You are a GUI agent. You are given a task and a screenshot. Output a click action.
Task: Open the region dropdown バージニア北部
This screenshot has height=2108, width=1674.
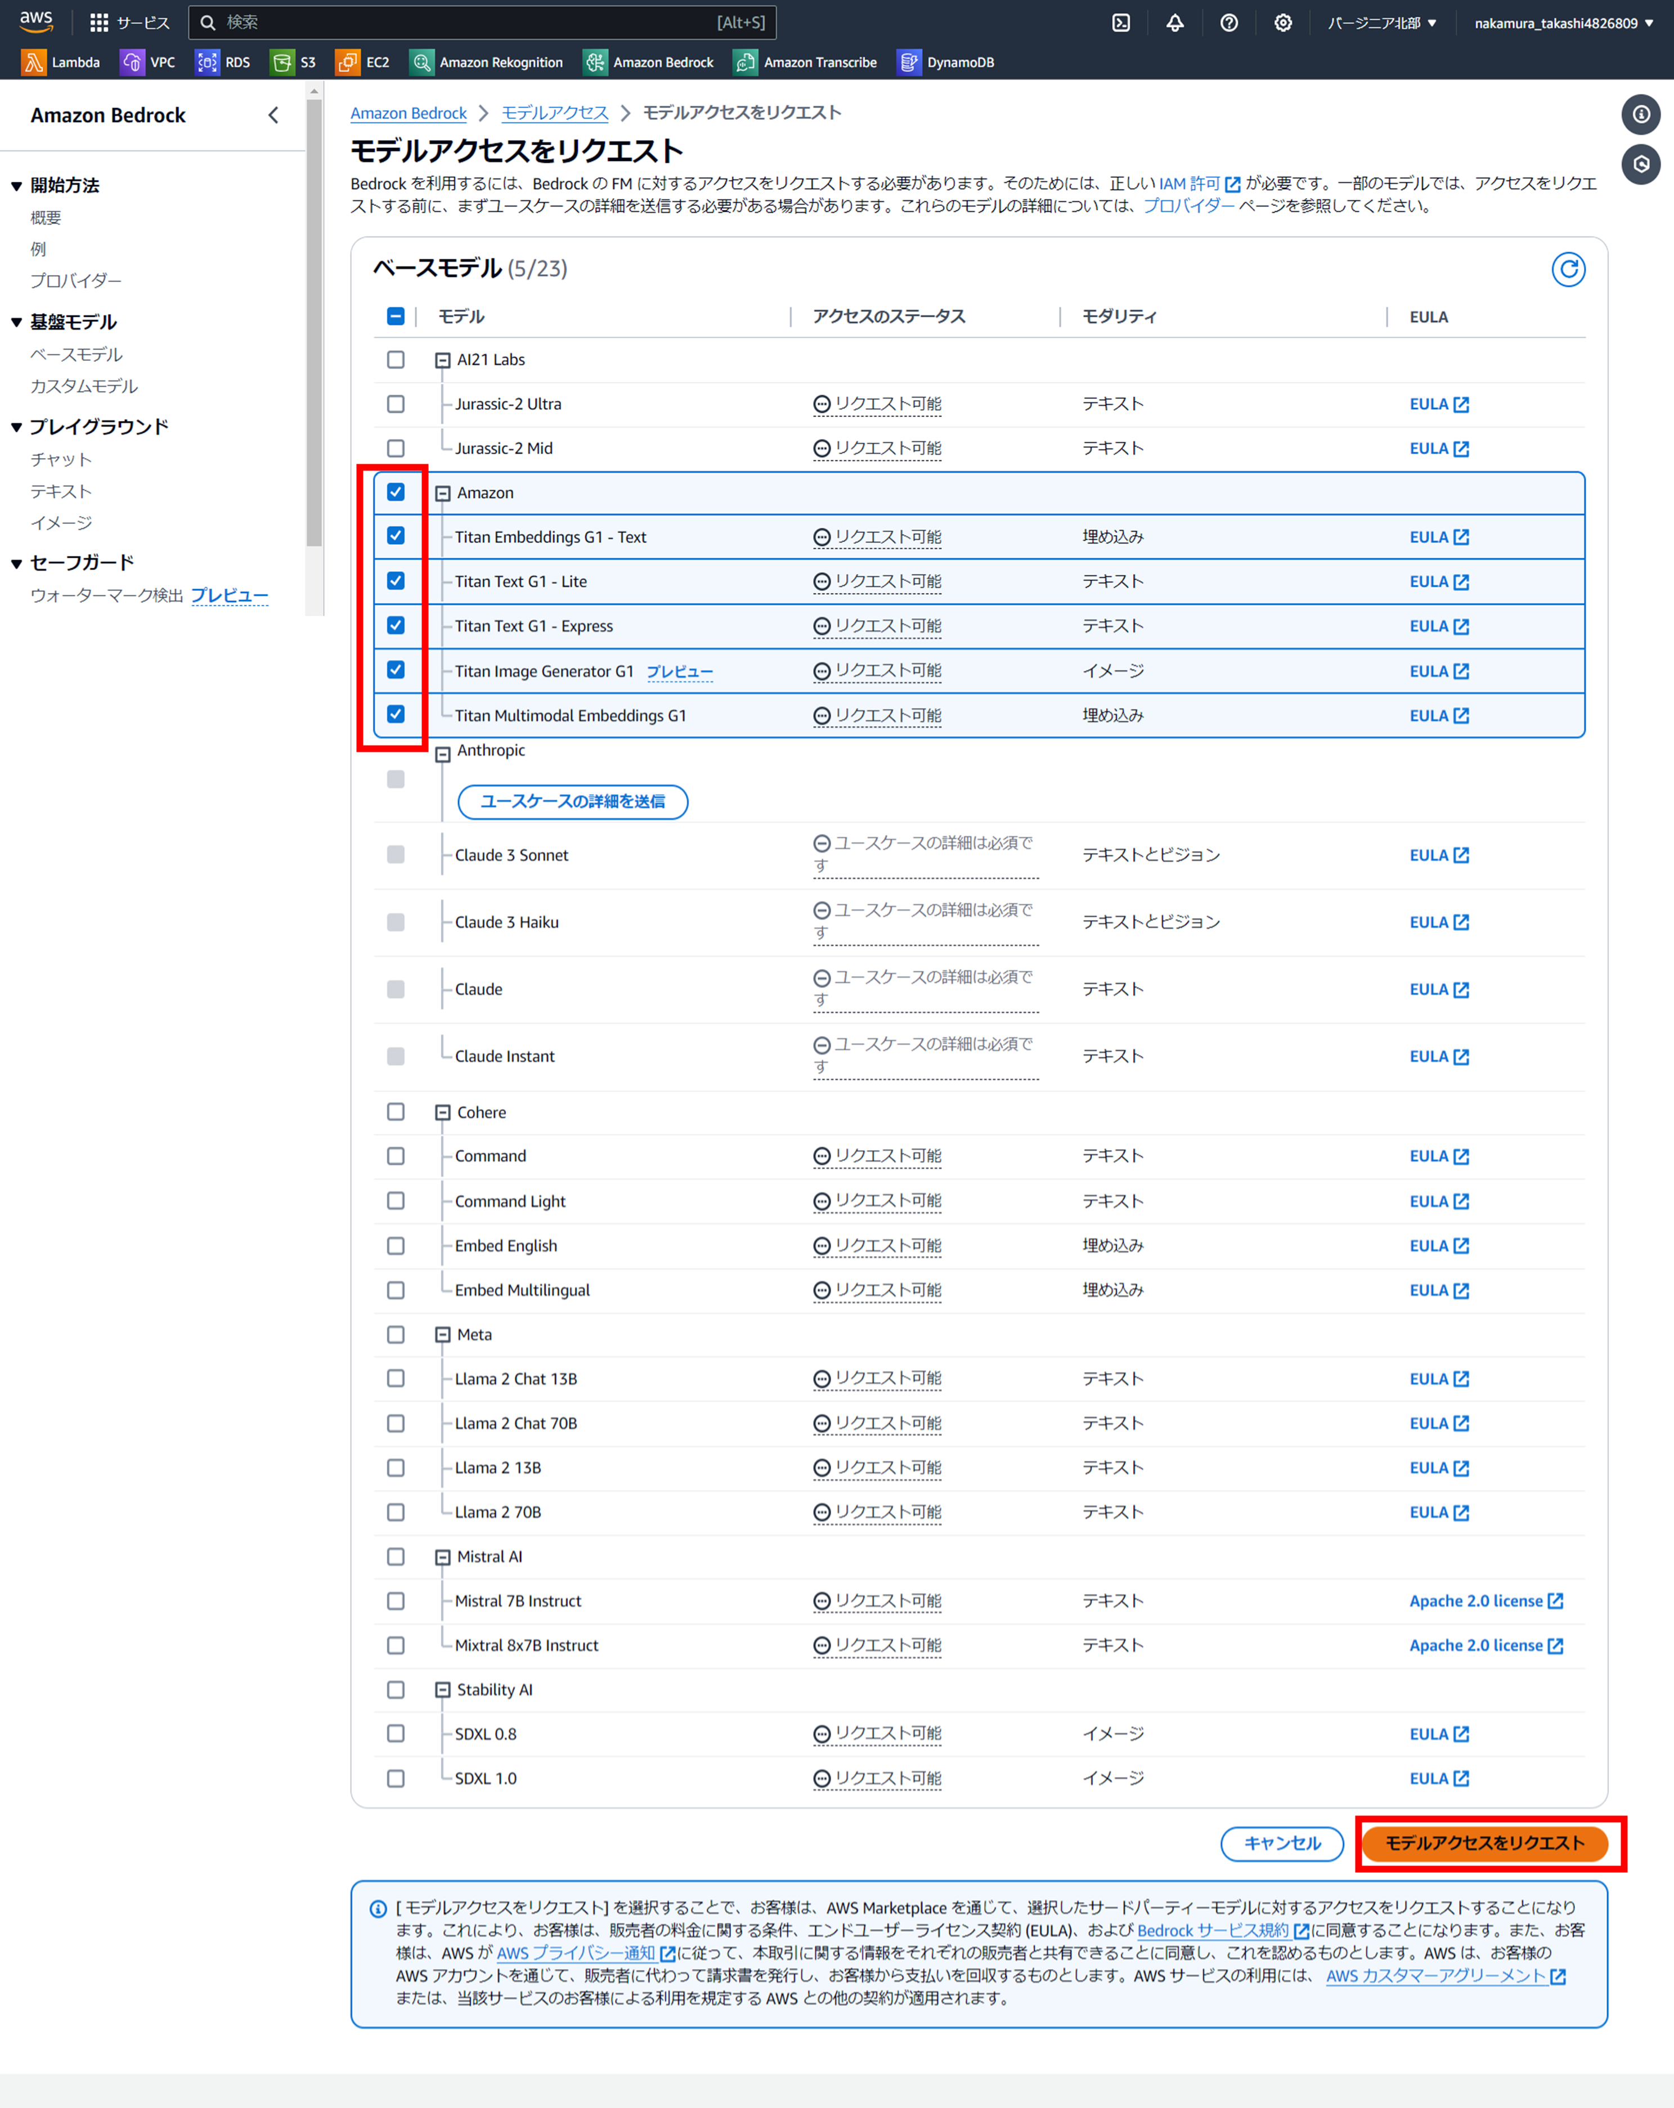coord(1381,23)
